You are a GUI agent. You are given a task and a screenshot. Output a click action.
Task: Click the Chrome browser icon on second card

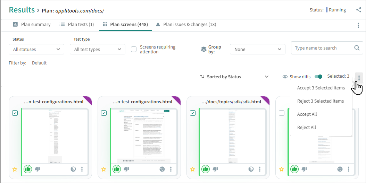162,169
